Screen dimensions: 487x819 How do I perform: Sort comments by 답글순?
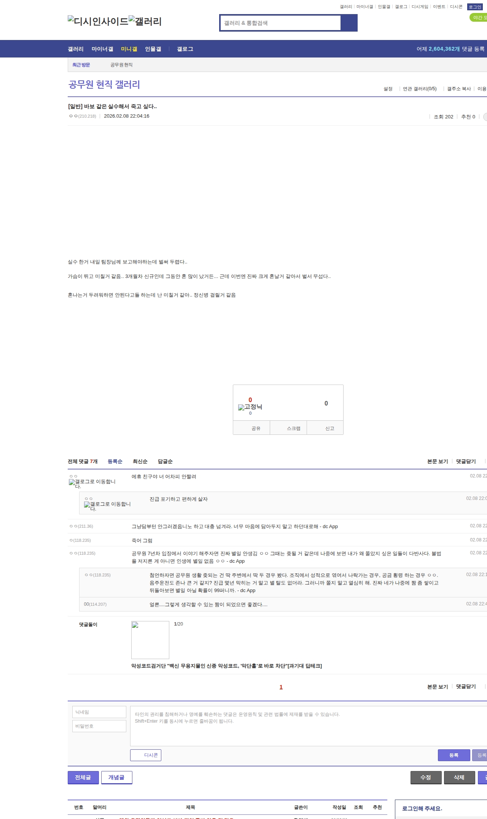165,461
